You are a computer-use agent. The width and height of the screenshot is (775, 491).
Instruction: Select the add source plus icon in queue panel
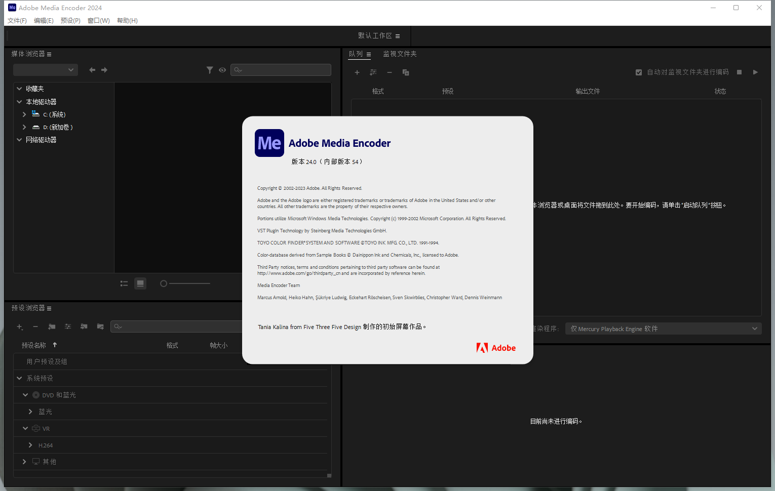click(357, 72)
